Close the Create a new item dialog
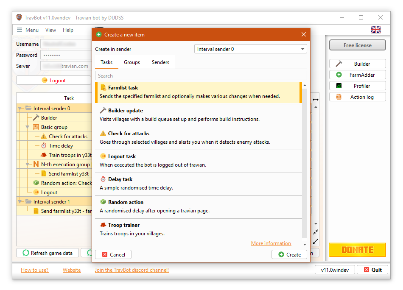The width and height of the screenshot is (403, 290). tap(304, 34)
